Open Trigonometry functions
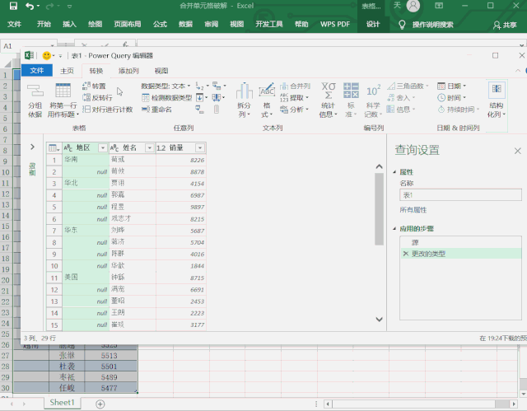The width and height of the screenshot is (527, 411). (408, 86)
